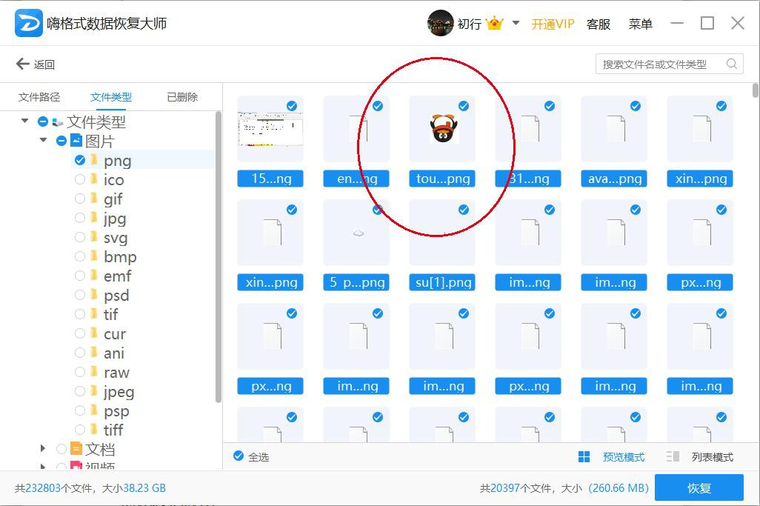Viewport: 760px width, 506px height.
Task: Click the search magnifier icon
Action: [x=731, y=64]
